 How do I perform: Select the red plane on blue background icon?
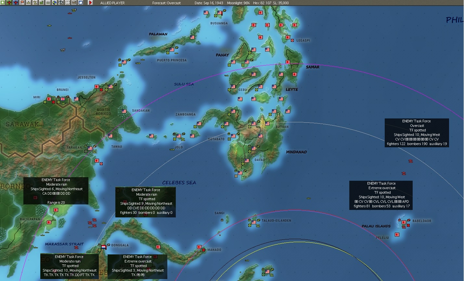point(16,3)
